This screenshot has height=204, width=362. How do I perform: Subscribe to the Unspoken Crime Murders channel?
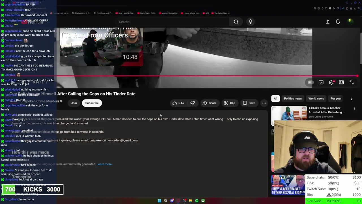click(92, 103)
